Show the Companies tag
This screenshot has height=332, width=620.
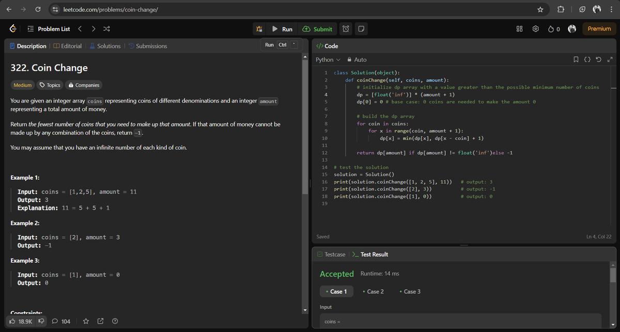(84, 85)
